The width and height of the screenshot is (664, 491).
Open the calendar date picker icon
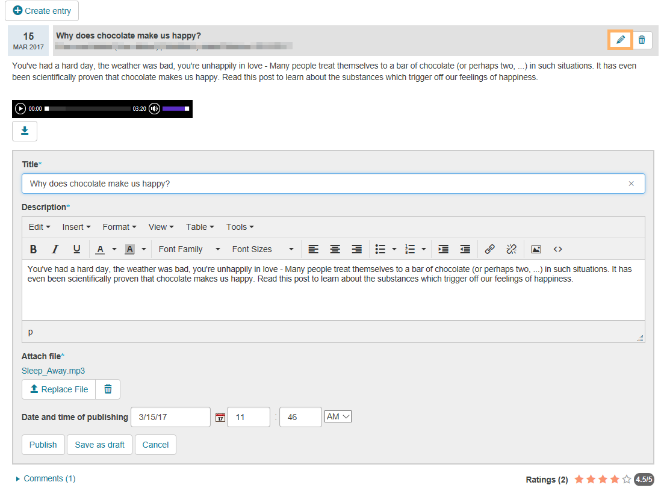tap(220, 417)
